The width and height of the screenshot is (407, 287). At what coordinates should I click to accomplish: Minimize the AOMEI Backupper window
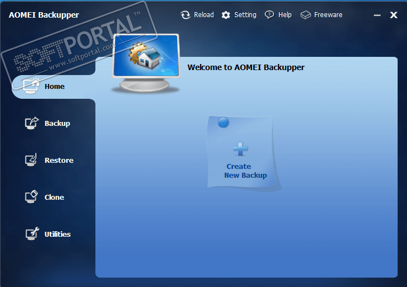tap(377, 15)
